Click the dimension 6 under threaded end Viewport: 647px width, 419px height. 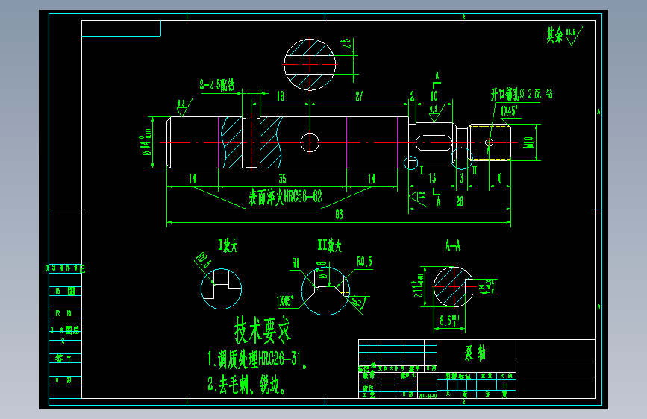coord(500,178)
